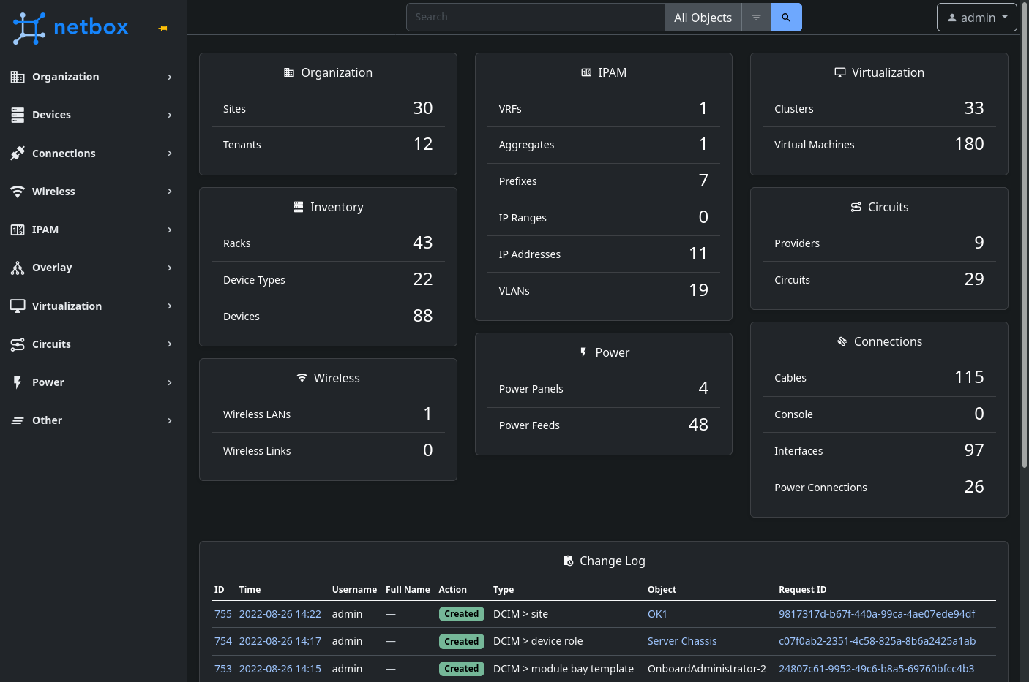The width and height of the screenshot is (1029, 682).
Task: Click the Power bolt icon in the sidebar
Action: tap(18, 382)
